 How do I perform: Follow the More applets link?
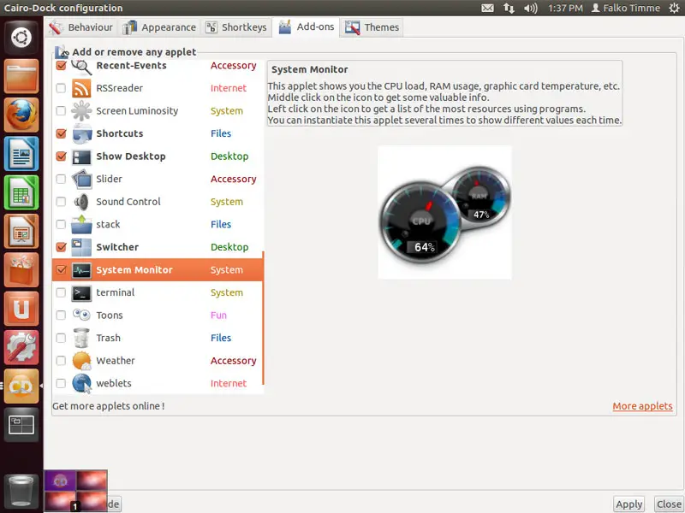tap(642, 406)
